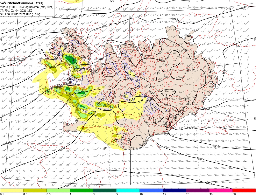Click the '15W' longitude label
This screenshot has width=256, height=196.
(x=188, y=1)
